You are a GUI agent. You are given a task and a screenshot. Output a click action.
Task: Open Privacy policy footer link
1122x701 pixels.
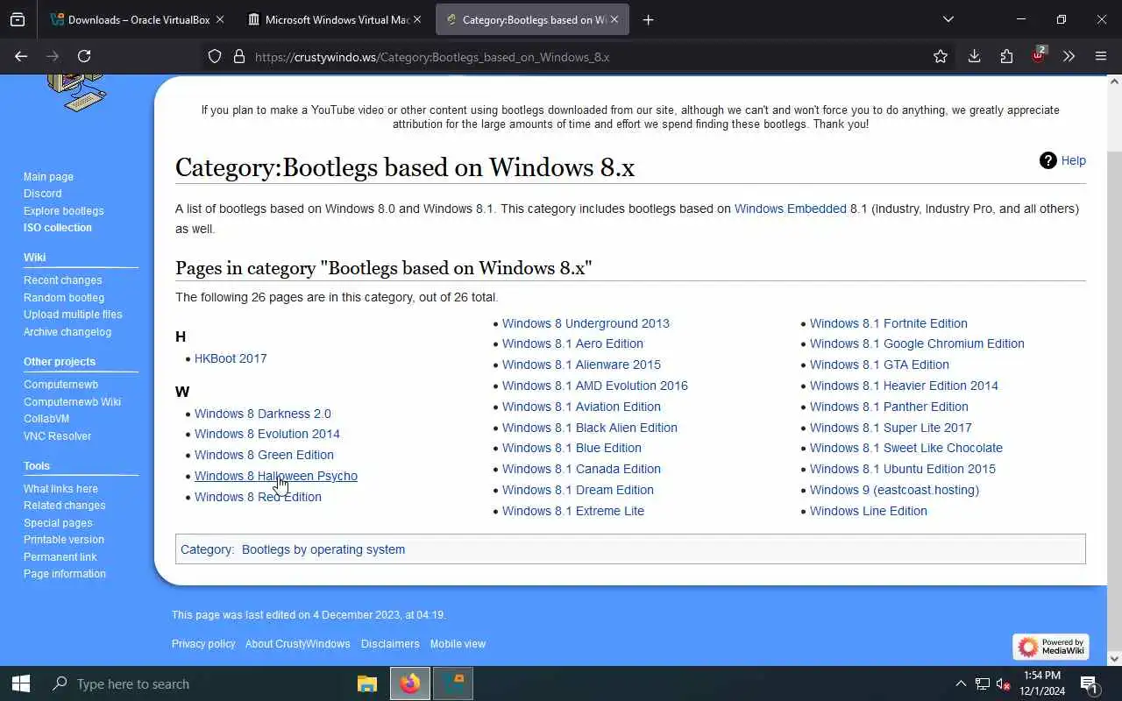point(203,644)
